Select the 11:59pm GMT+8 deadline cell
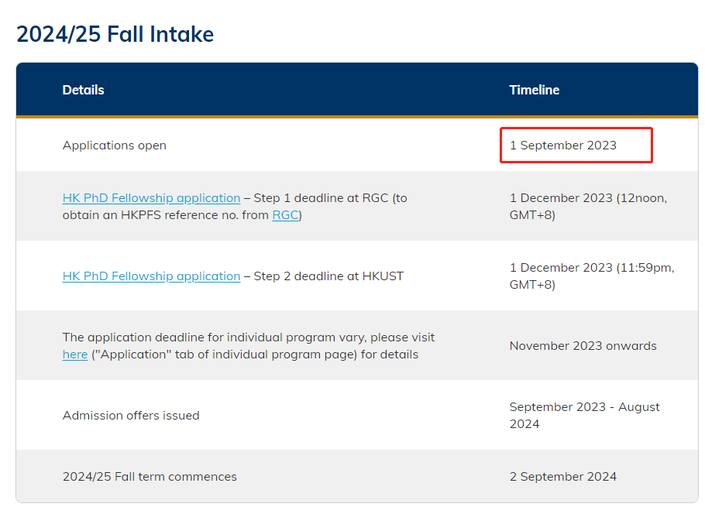Viewport: 705px width, 507px height. pyautogui.click(x=591, y=276)
